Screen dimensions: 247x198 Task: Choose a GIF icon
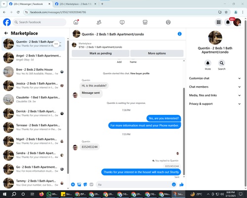(91, 185)
